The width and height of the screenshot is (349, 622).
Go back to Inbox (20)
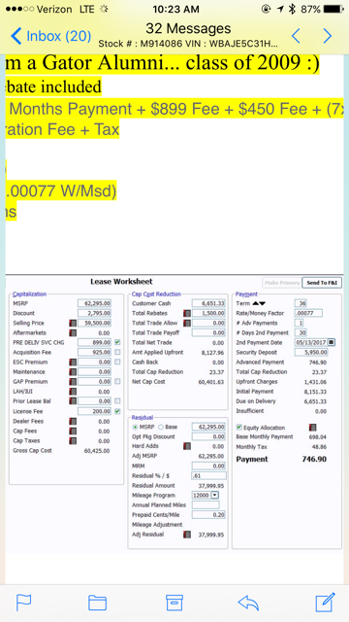(x=51, y=36)
